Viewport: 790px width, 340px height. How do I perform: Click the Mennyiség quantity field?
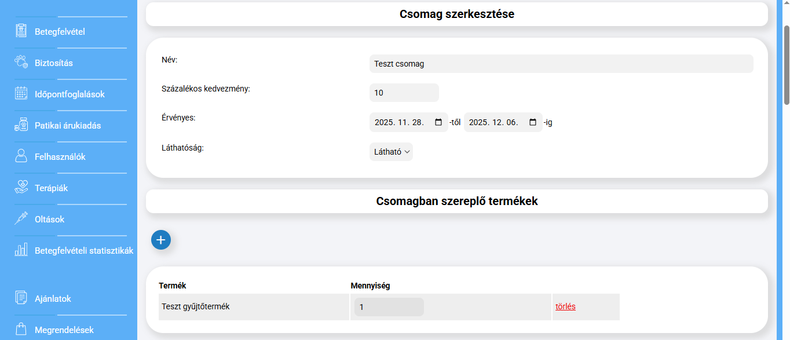[x=389, y=307]
